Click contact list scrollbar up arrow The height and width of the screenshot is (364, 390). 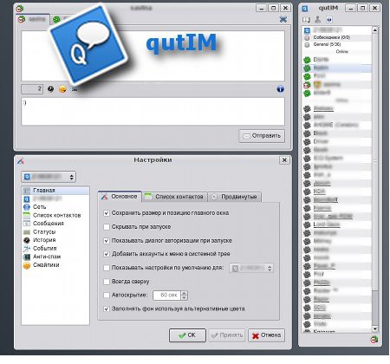[x=375, y=30]
